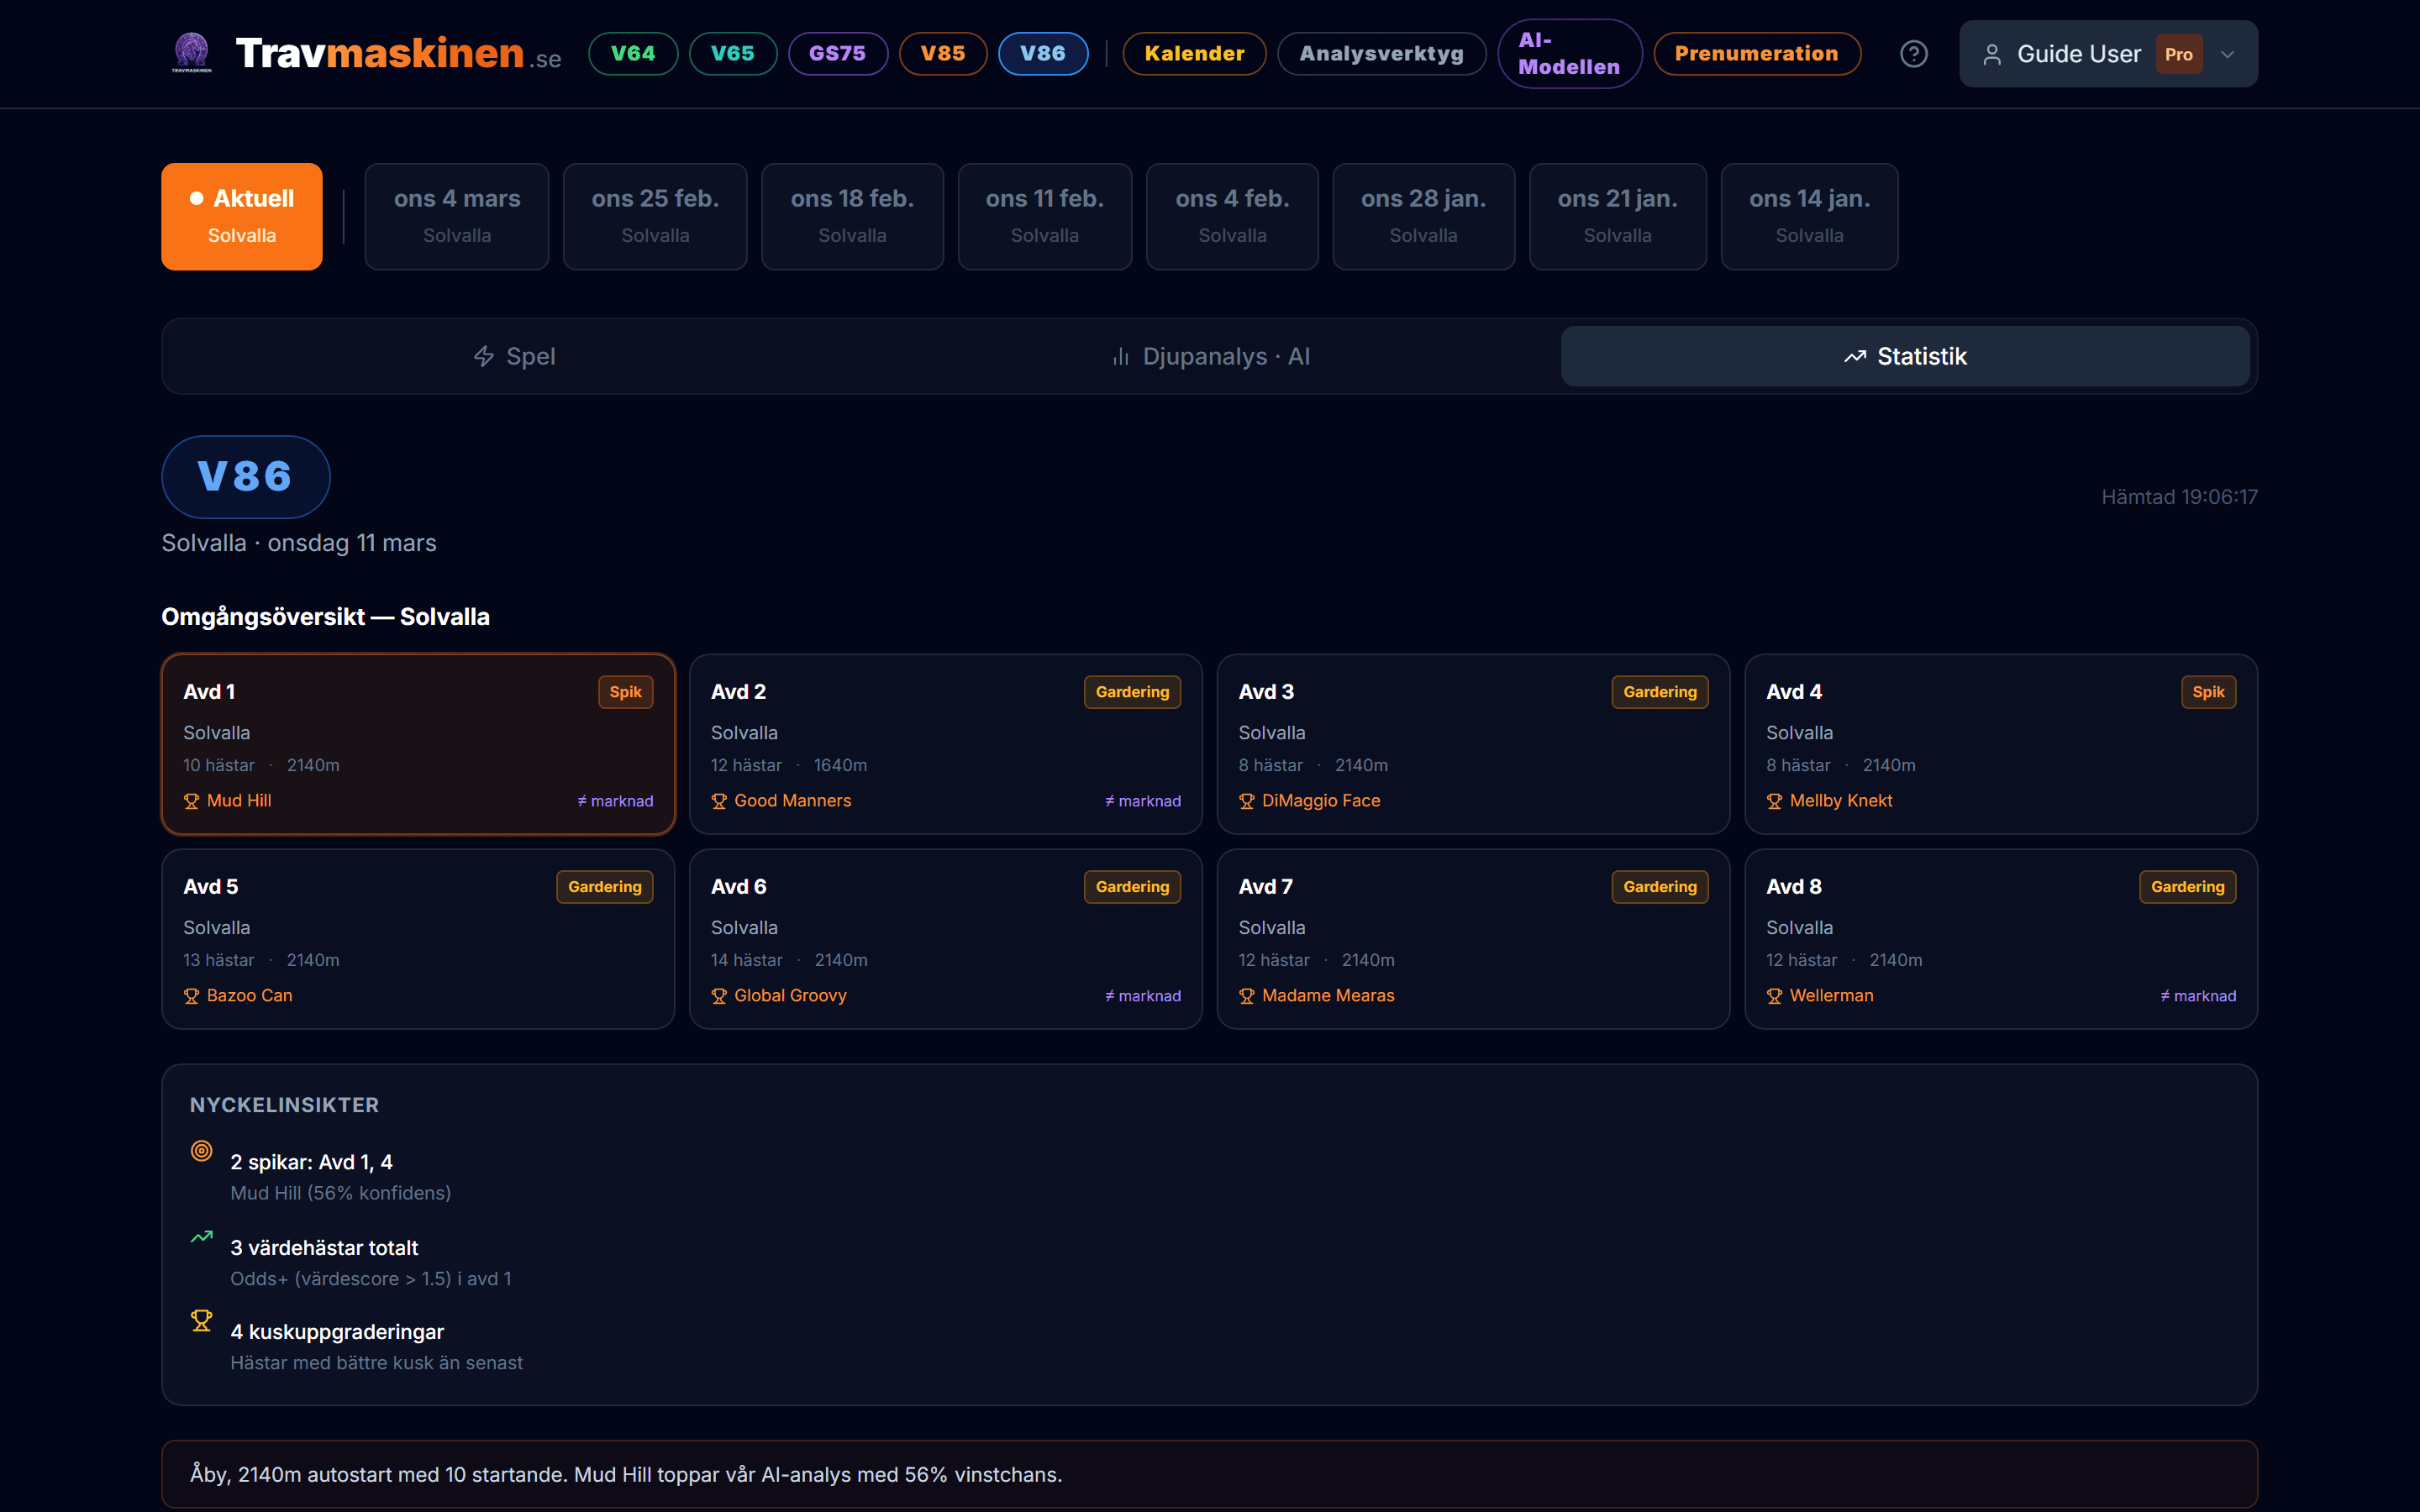Select the V64 game type pill
2420x1512 pixels.
click(x=633, y=54)
